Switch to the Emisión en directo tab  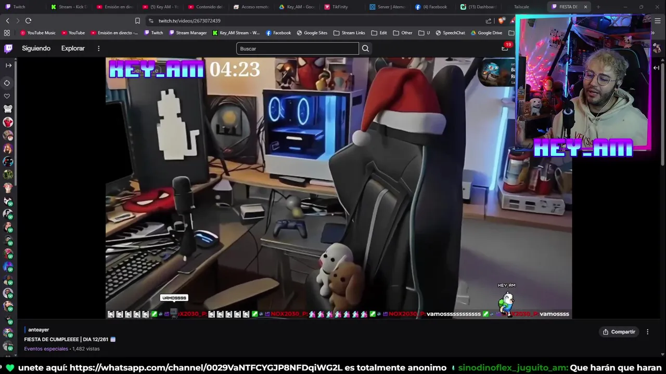(x=114, y=7)
